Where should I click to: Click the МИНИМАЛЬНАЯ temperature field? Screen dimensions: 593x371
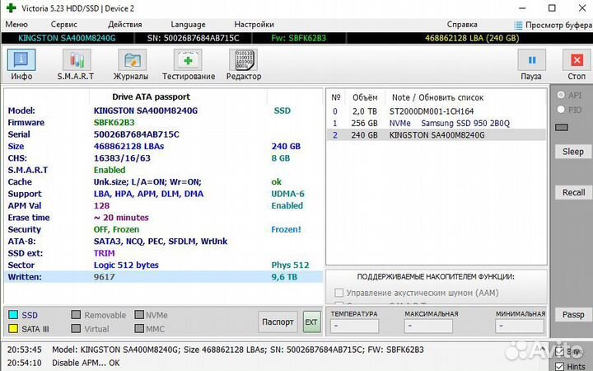pos(520,326)
